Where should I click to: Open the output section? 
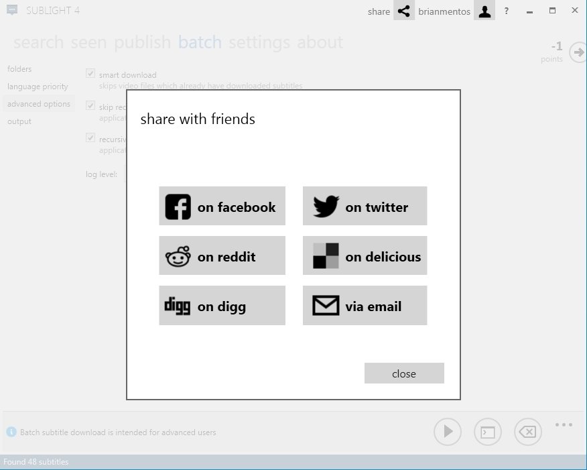(19, 121)
